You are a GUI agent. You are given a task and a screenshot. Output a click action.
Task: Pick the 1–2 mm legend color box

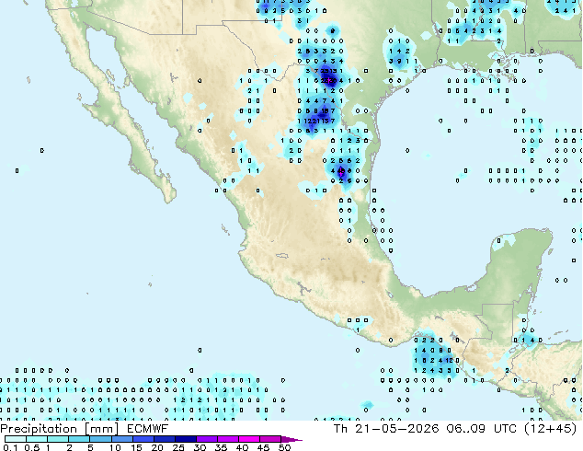tap(58, 439)
